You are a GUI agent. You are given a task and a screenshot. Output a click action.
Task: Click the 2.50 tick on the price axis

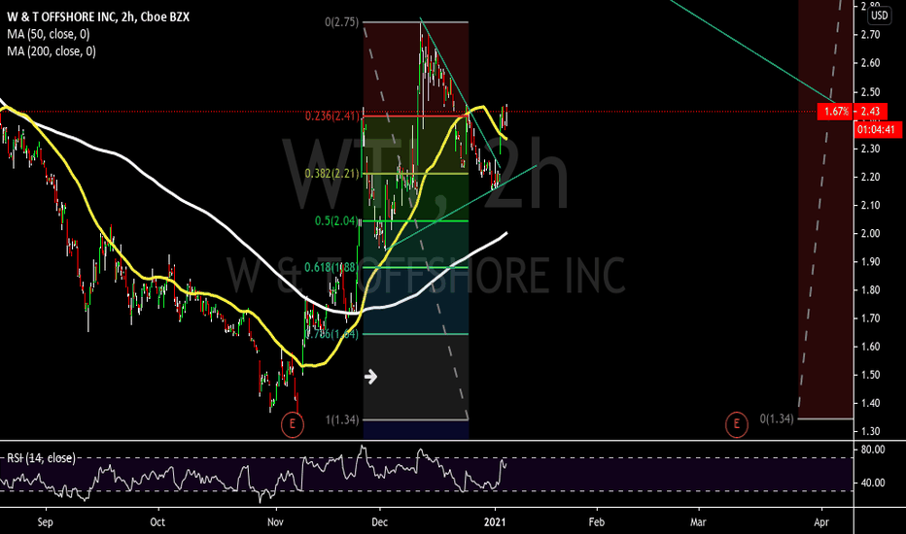(x=871, y=92)
